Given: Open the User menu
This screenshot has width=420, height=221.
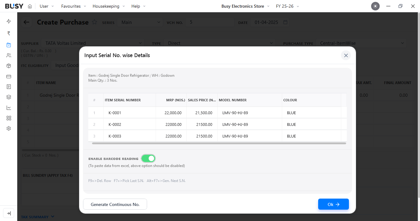Looking at the screenshot, I should [x=47, y=6].
